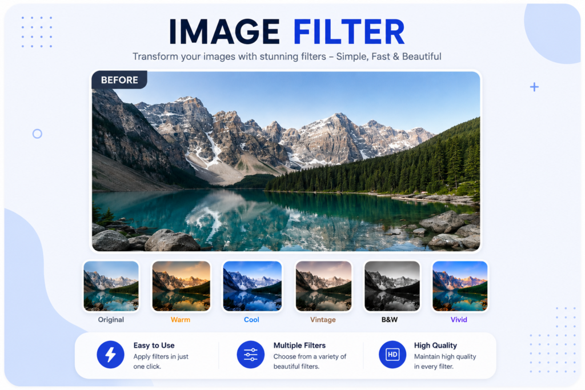Click the HD High Quality icon
The image size is (585, 390).
click(x=392, y=354)
